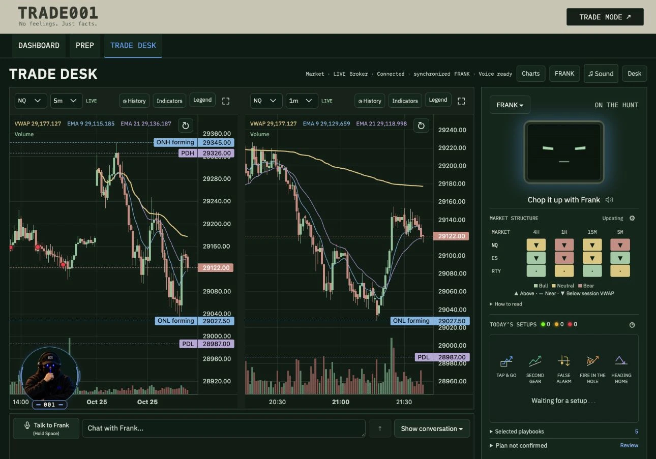Expand Plan not confirmed section
656x459 pixels.
pos(519,445)
